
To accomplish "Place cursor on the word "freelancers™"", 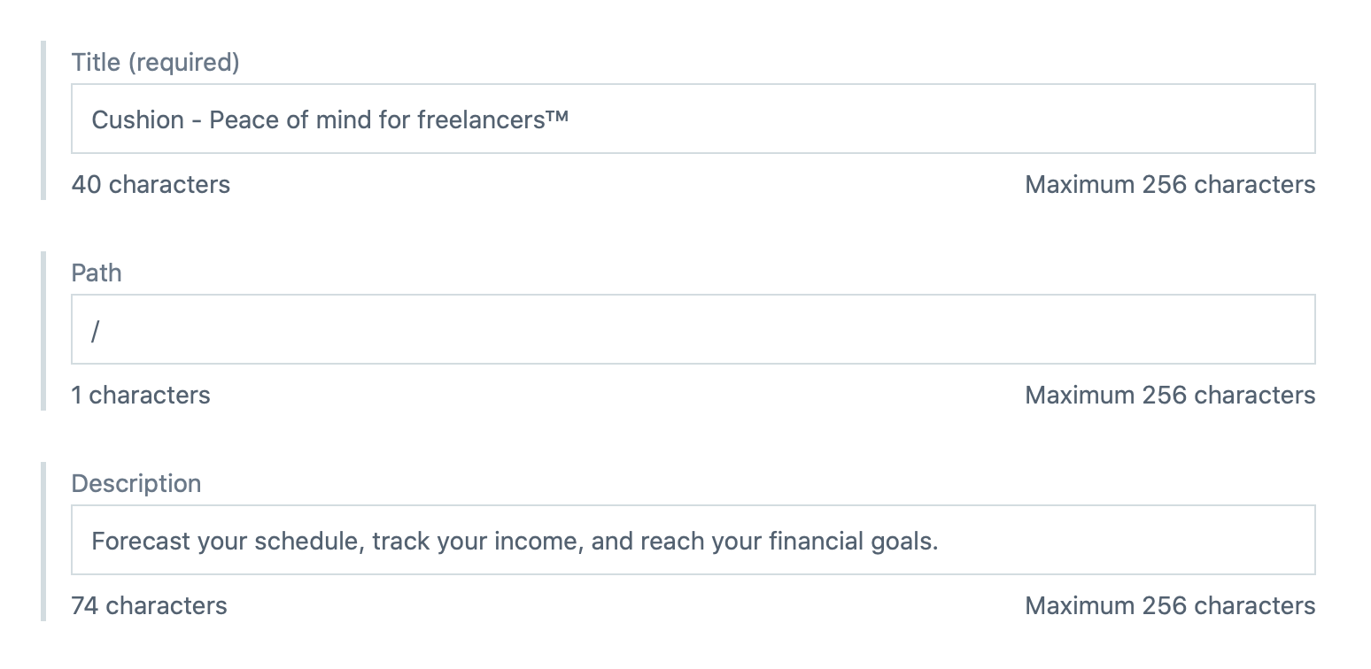I will 492,119.
